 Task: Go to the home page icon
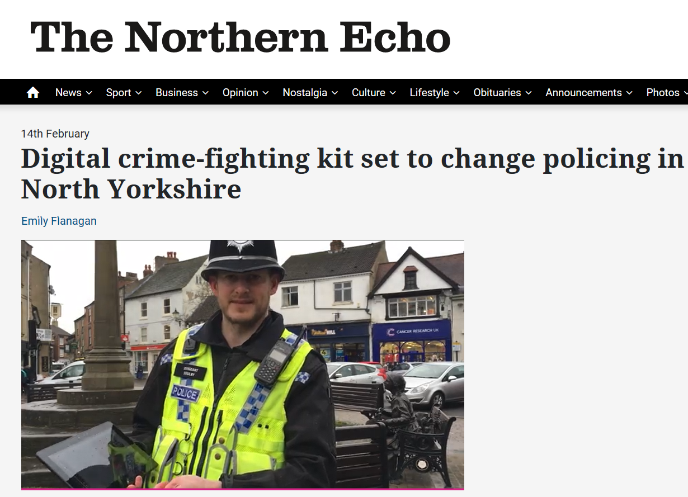pos(33,93)
